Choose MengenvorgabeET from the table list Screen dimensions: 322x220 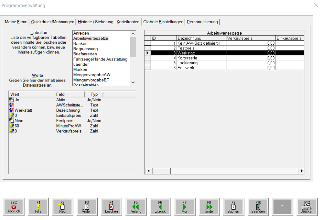[x=91, y=80]
